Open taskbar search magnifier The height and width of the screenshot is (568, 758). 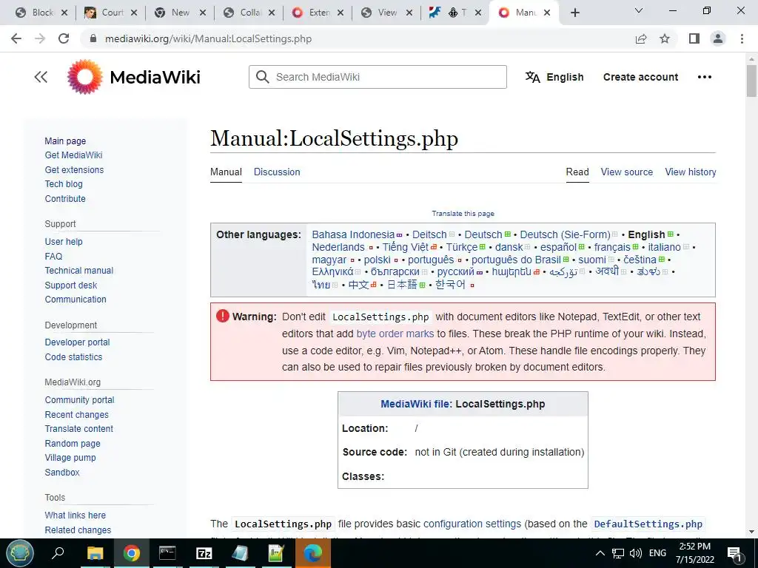(x=58, y=553)
